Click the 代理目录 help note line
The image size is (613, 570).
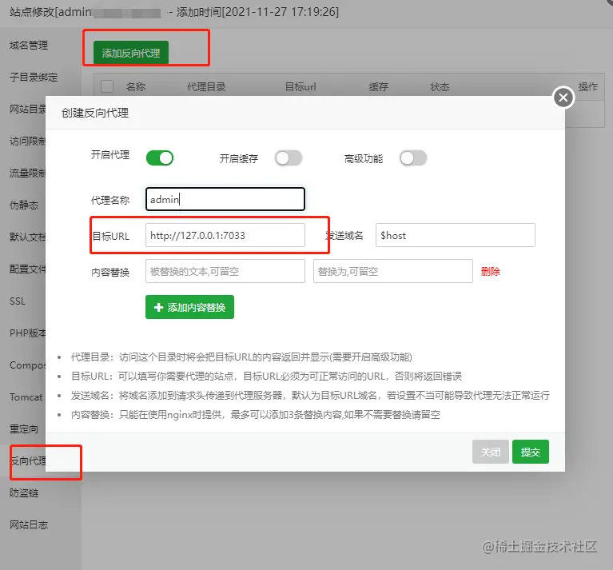(241, 357)
